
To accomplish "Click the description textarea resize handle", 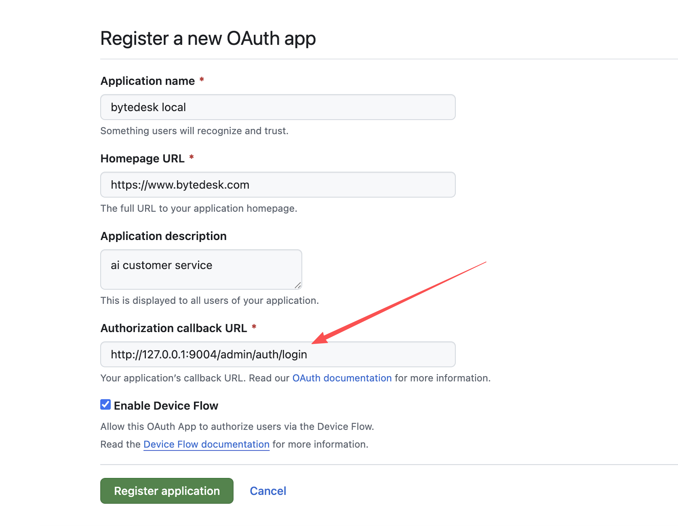I will tap(298, 285).
